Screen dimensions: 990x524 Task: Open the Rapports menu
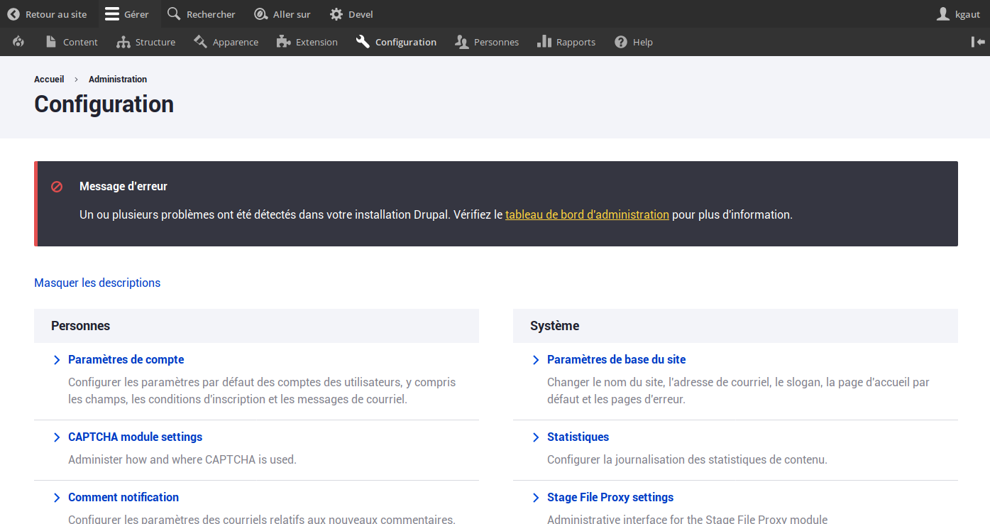pyautogui.click(x=566, y=42)
